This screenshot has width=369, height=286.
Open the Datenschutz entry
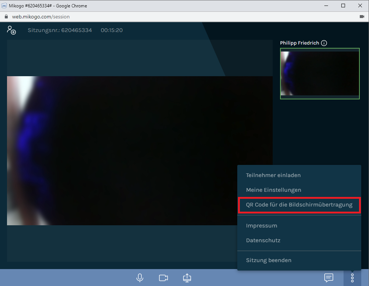pos(263,240)
